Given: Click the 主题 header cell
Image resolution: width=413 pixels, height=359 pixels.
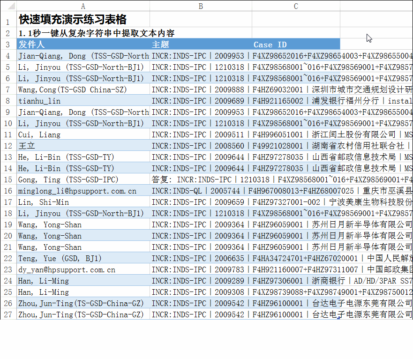Looking at the screenshot, I should (x=201, y=44).
